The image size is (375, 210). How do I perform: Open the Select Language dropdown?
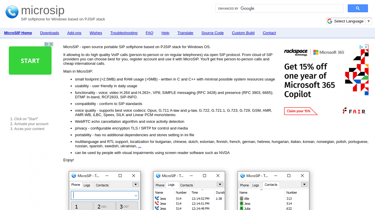click(352, 21)
